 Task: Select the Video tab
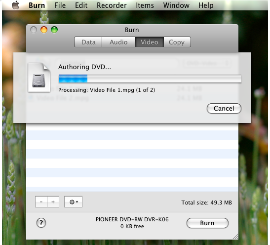click(x=150, y=42)
